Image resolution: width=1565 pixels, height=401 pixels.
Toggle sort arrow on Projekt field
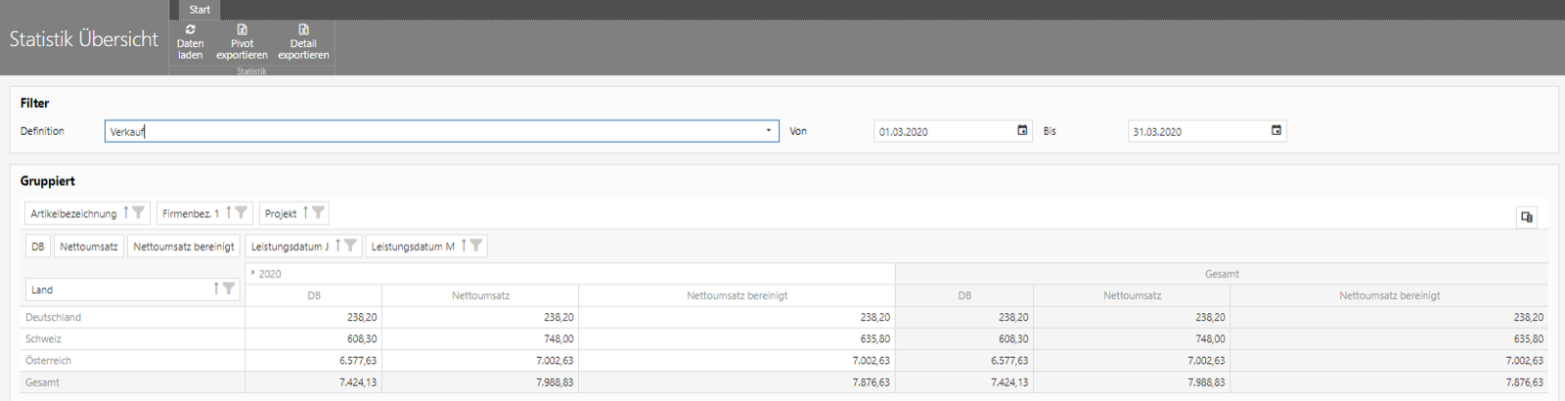pyautogui.click(x=305, y=212)
